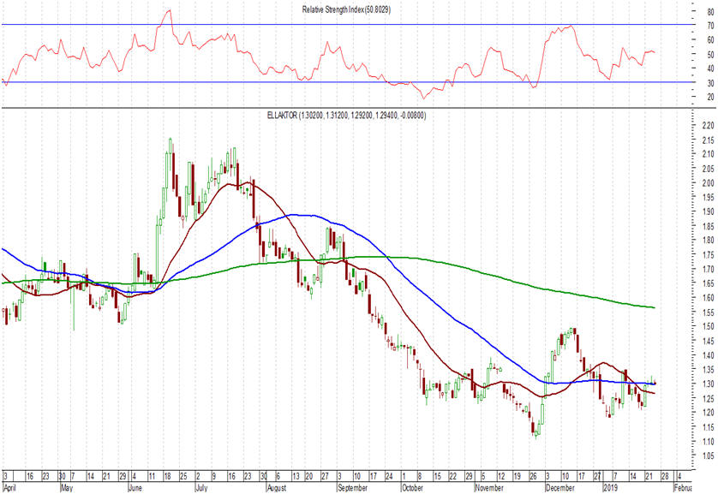Click the April label on the date axis

(10, 487)
